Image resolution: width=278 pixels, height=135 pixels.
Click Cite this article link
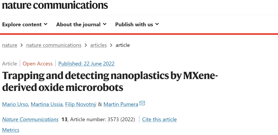(159, 119)
